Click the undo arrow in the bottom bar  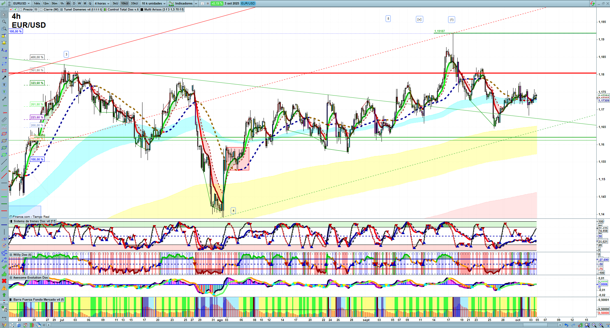566,325
